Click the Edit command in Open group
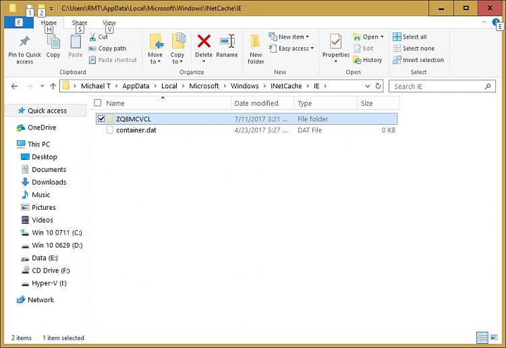This screenshot has height=348, width=506. click(364, 49)
